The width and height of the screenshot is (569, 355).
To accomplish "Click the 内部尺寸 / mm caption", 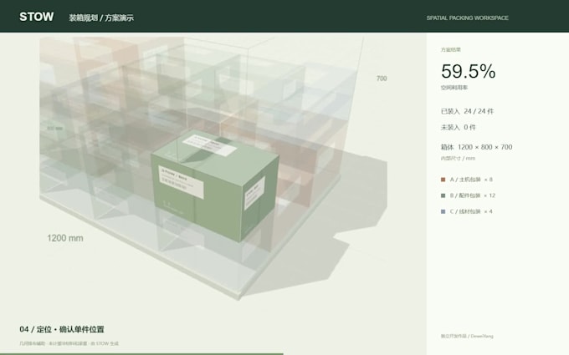I will point(458,159).
